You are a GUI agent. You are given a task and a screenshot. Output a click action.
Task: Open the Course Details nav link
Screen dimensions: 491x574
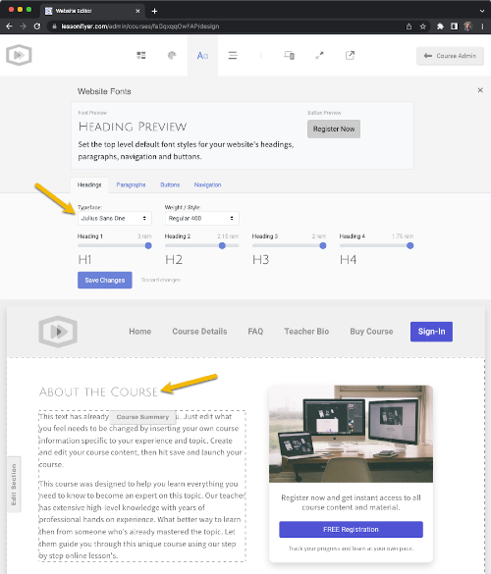[199, 332]
